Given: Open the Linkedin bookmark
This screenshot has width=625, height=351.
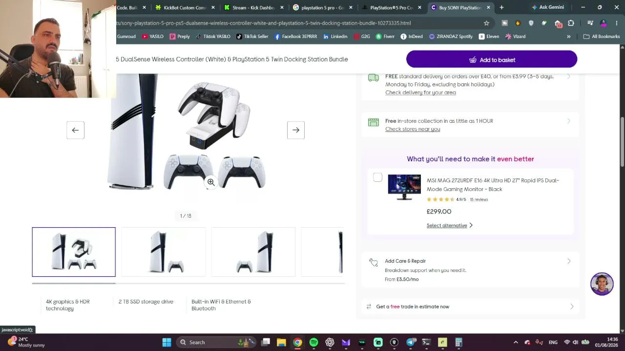Looking at the screenshot, I should pos(335,37).
